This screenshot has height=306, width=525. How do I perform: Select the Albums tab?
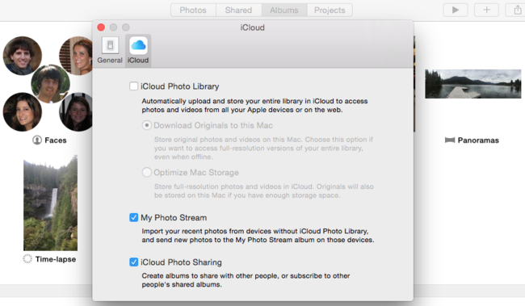[x=284, y=10]
